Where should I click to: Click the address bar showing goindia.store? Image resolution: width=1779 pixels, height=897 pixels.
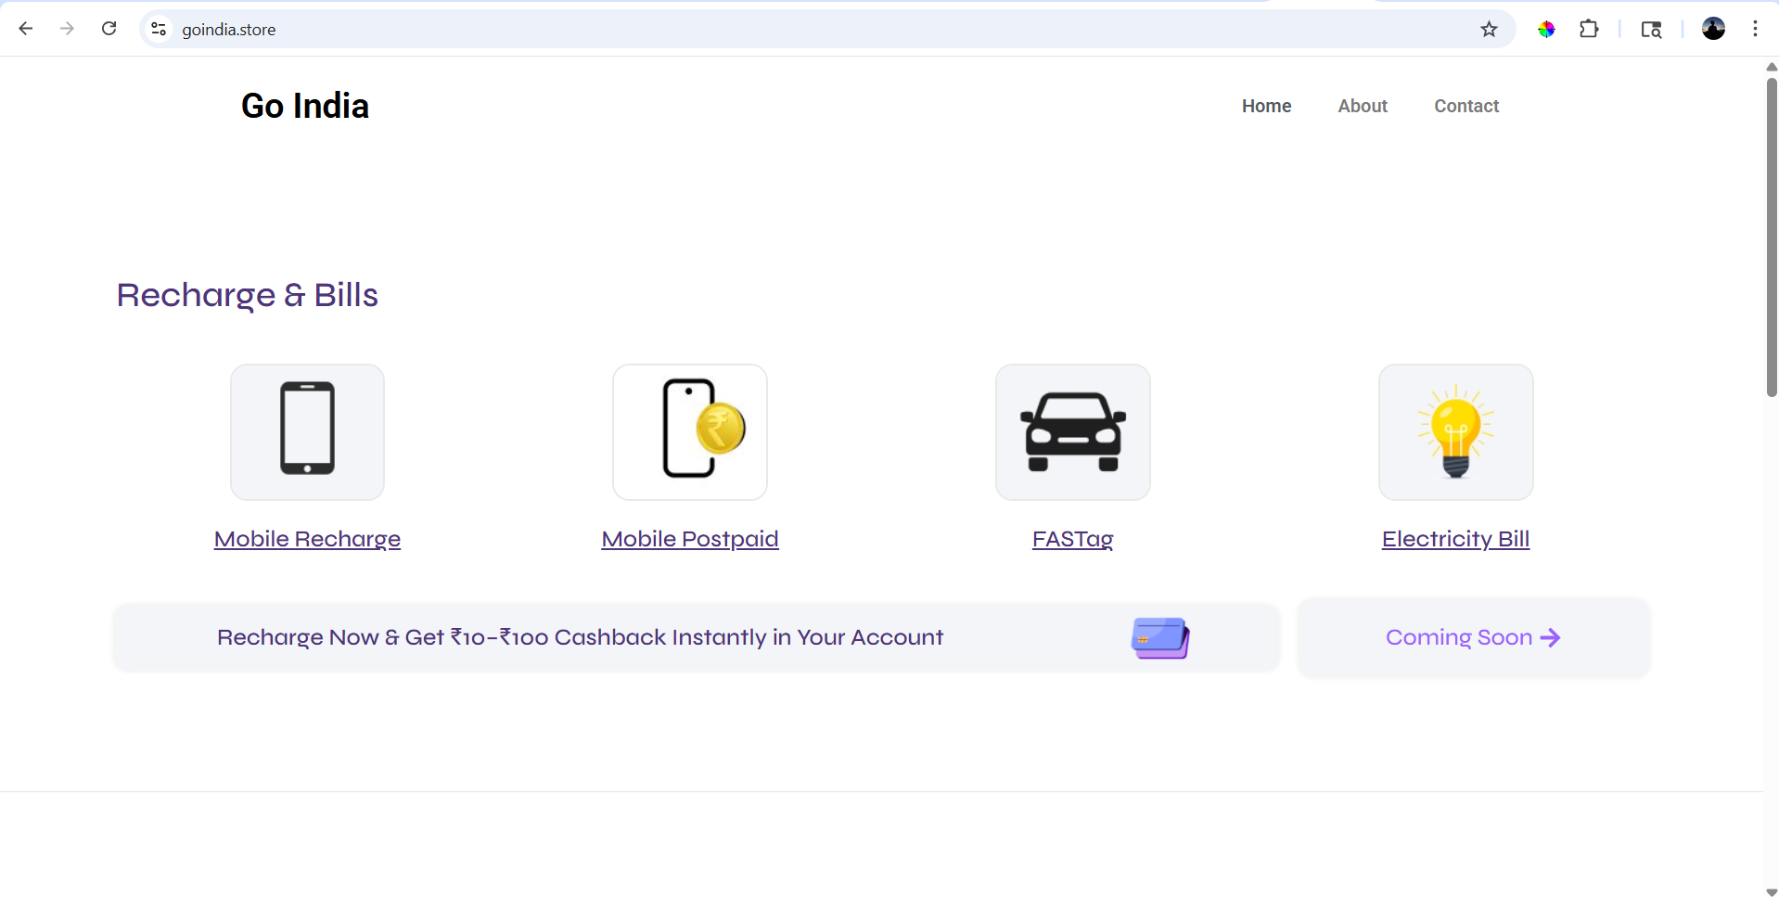[742, 30]
